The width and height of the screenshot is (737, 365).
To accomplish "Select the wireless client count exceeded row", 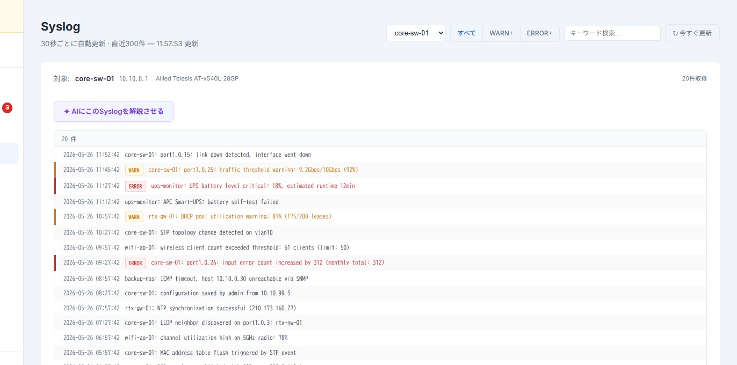I will click(380, 247).
